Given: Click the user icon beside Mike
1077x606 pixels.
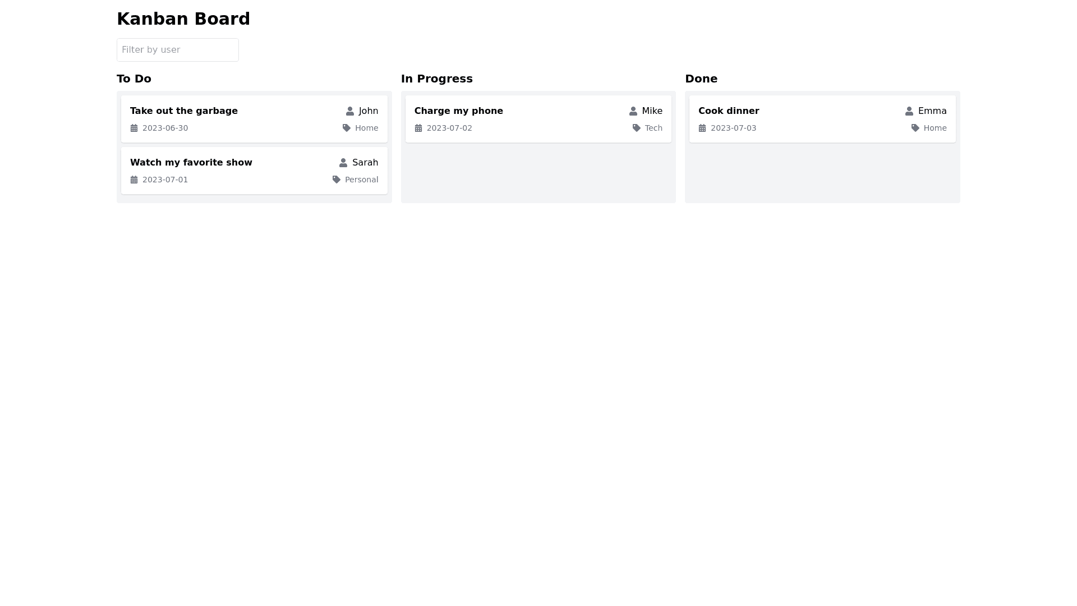Looking at the screenshot, I should tap(633, 111).
